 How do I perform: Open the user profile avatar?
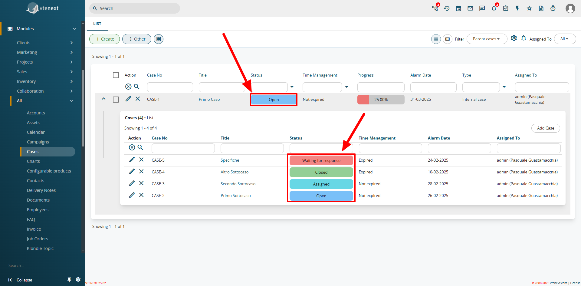click(570, 8)
